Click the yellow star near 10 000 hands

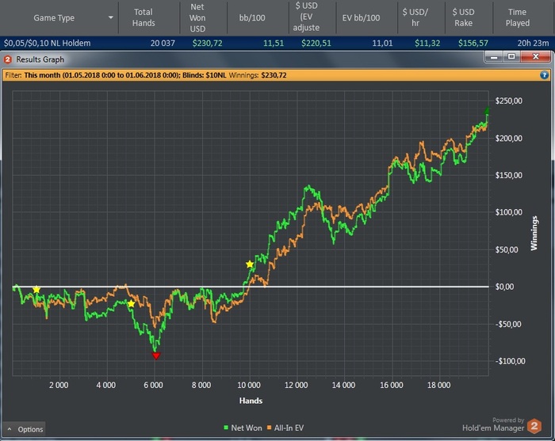[250, 264]
